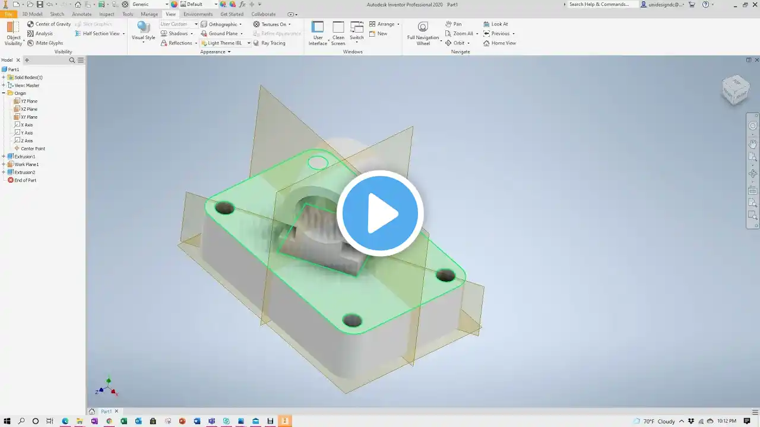Expand the Extrusion1 feature node
Viewport: 760px width, 427px height.
(4, 157)
